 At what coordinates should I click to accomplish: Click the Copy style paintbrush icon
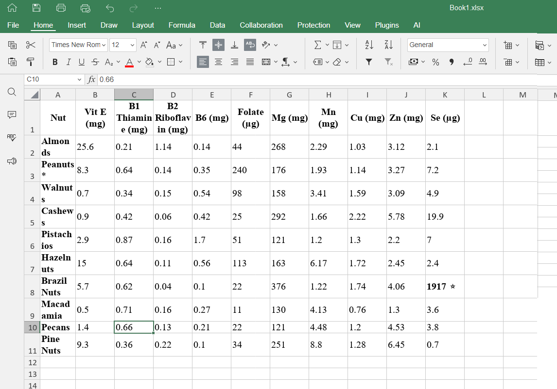click(x=31, y=62)
